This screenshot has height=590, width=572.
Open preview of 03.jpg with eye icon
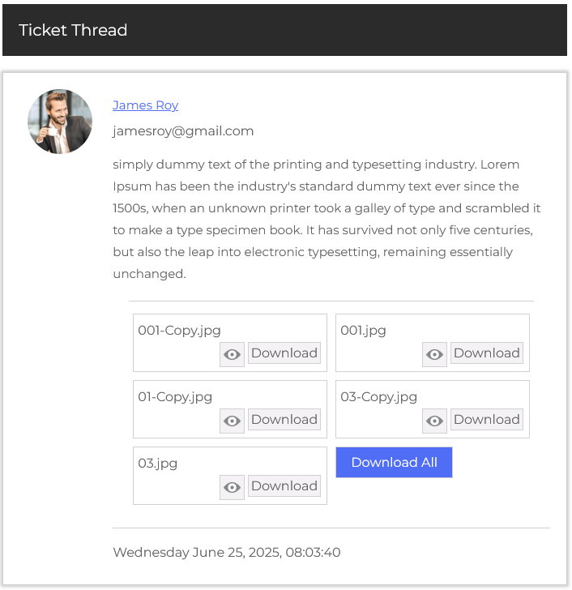pos(233,487)
